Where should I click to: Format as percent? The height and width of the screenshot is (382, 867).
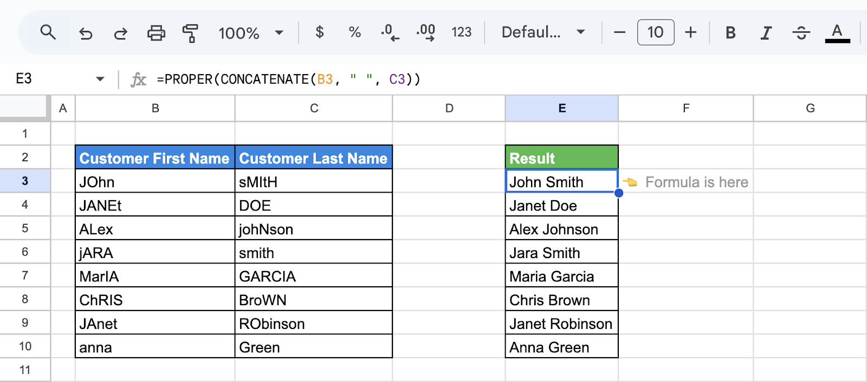355,32
